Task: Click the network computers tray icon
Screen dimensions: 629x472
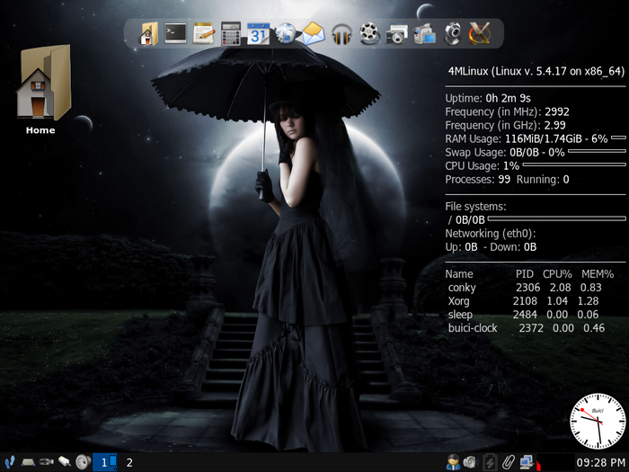Action: click(x=527, y=462)
